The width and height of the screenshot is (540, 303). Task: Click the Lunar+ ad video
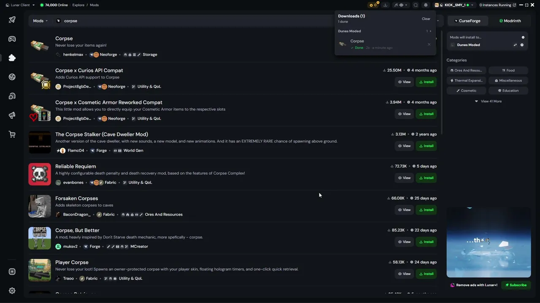click(x=489, y=242)
